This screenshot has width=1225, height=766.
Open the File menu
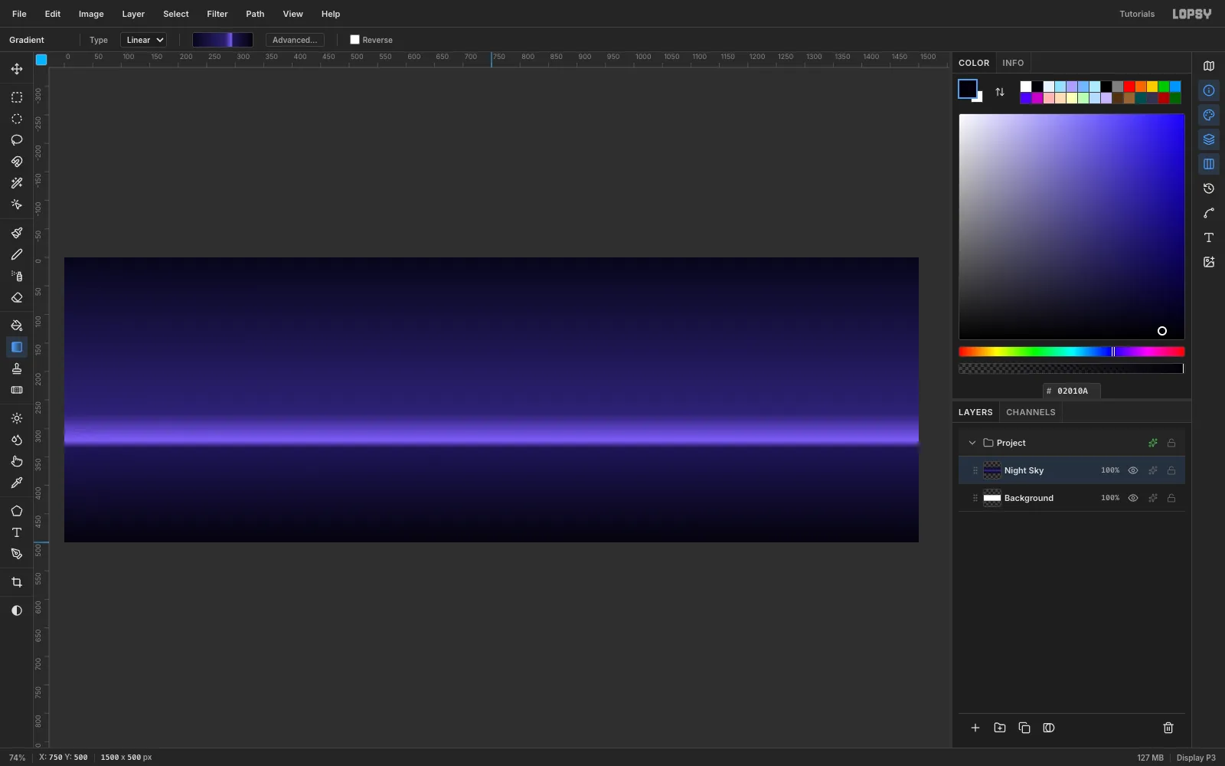[19, 14]
